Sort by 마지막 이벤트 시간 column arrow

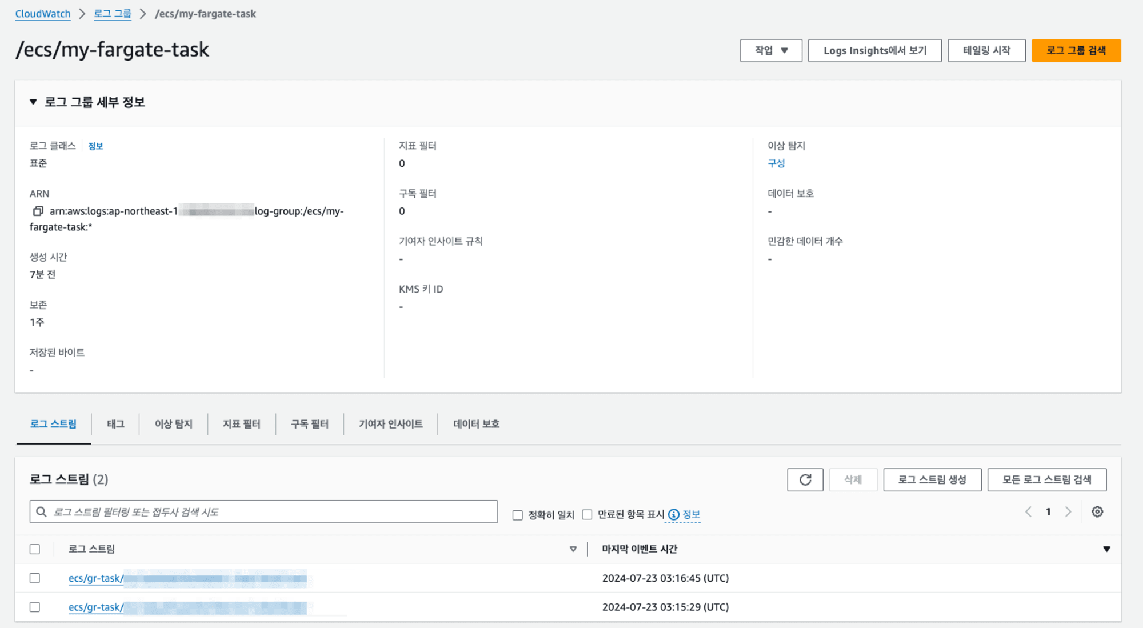click(x=1106, y=549)
